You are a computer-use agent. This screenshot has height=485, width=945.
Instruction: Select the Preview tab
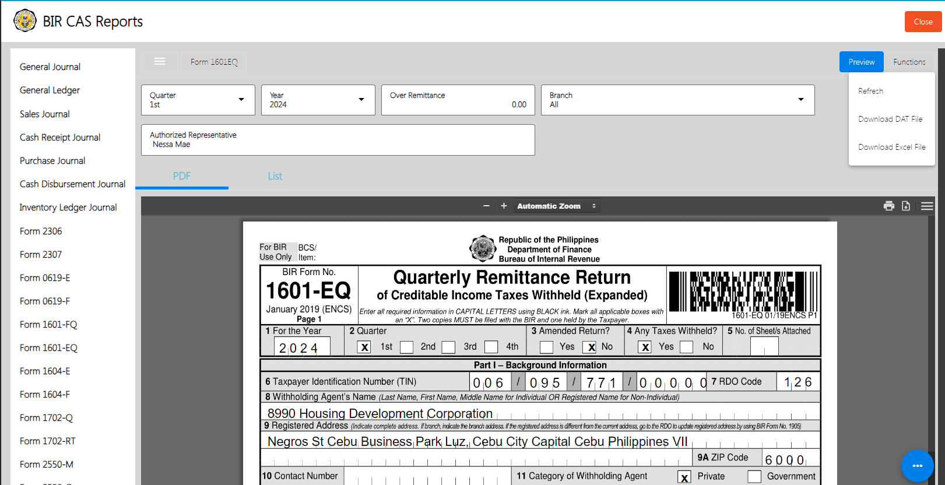pos(862,62)
